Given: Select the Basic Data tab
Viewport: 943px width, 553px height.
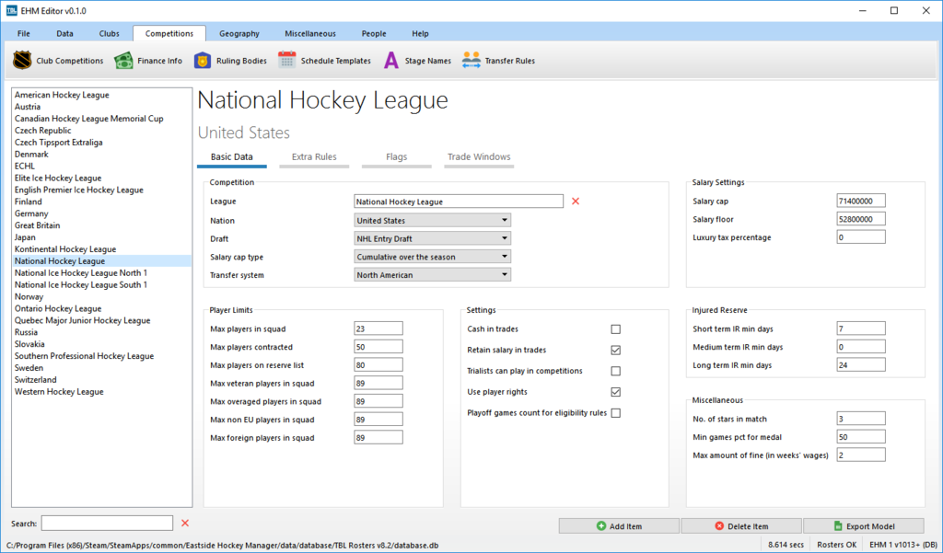Looking at the screenshot, I should pyautogui.click(x=231, y=157).
